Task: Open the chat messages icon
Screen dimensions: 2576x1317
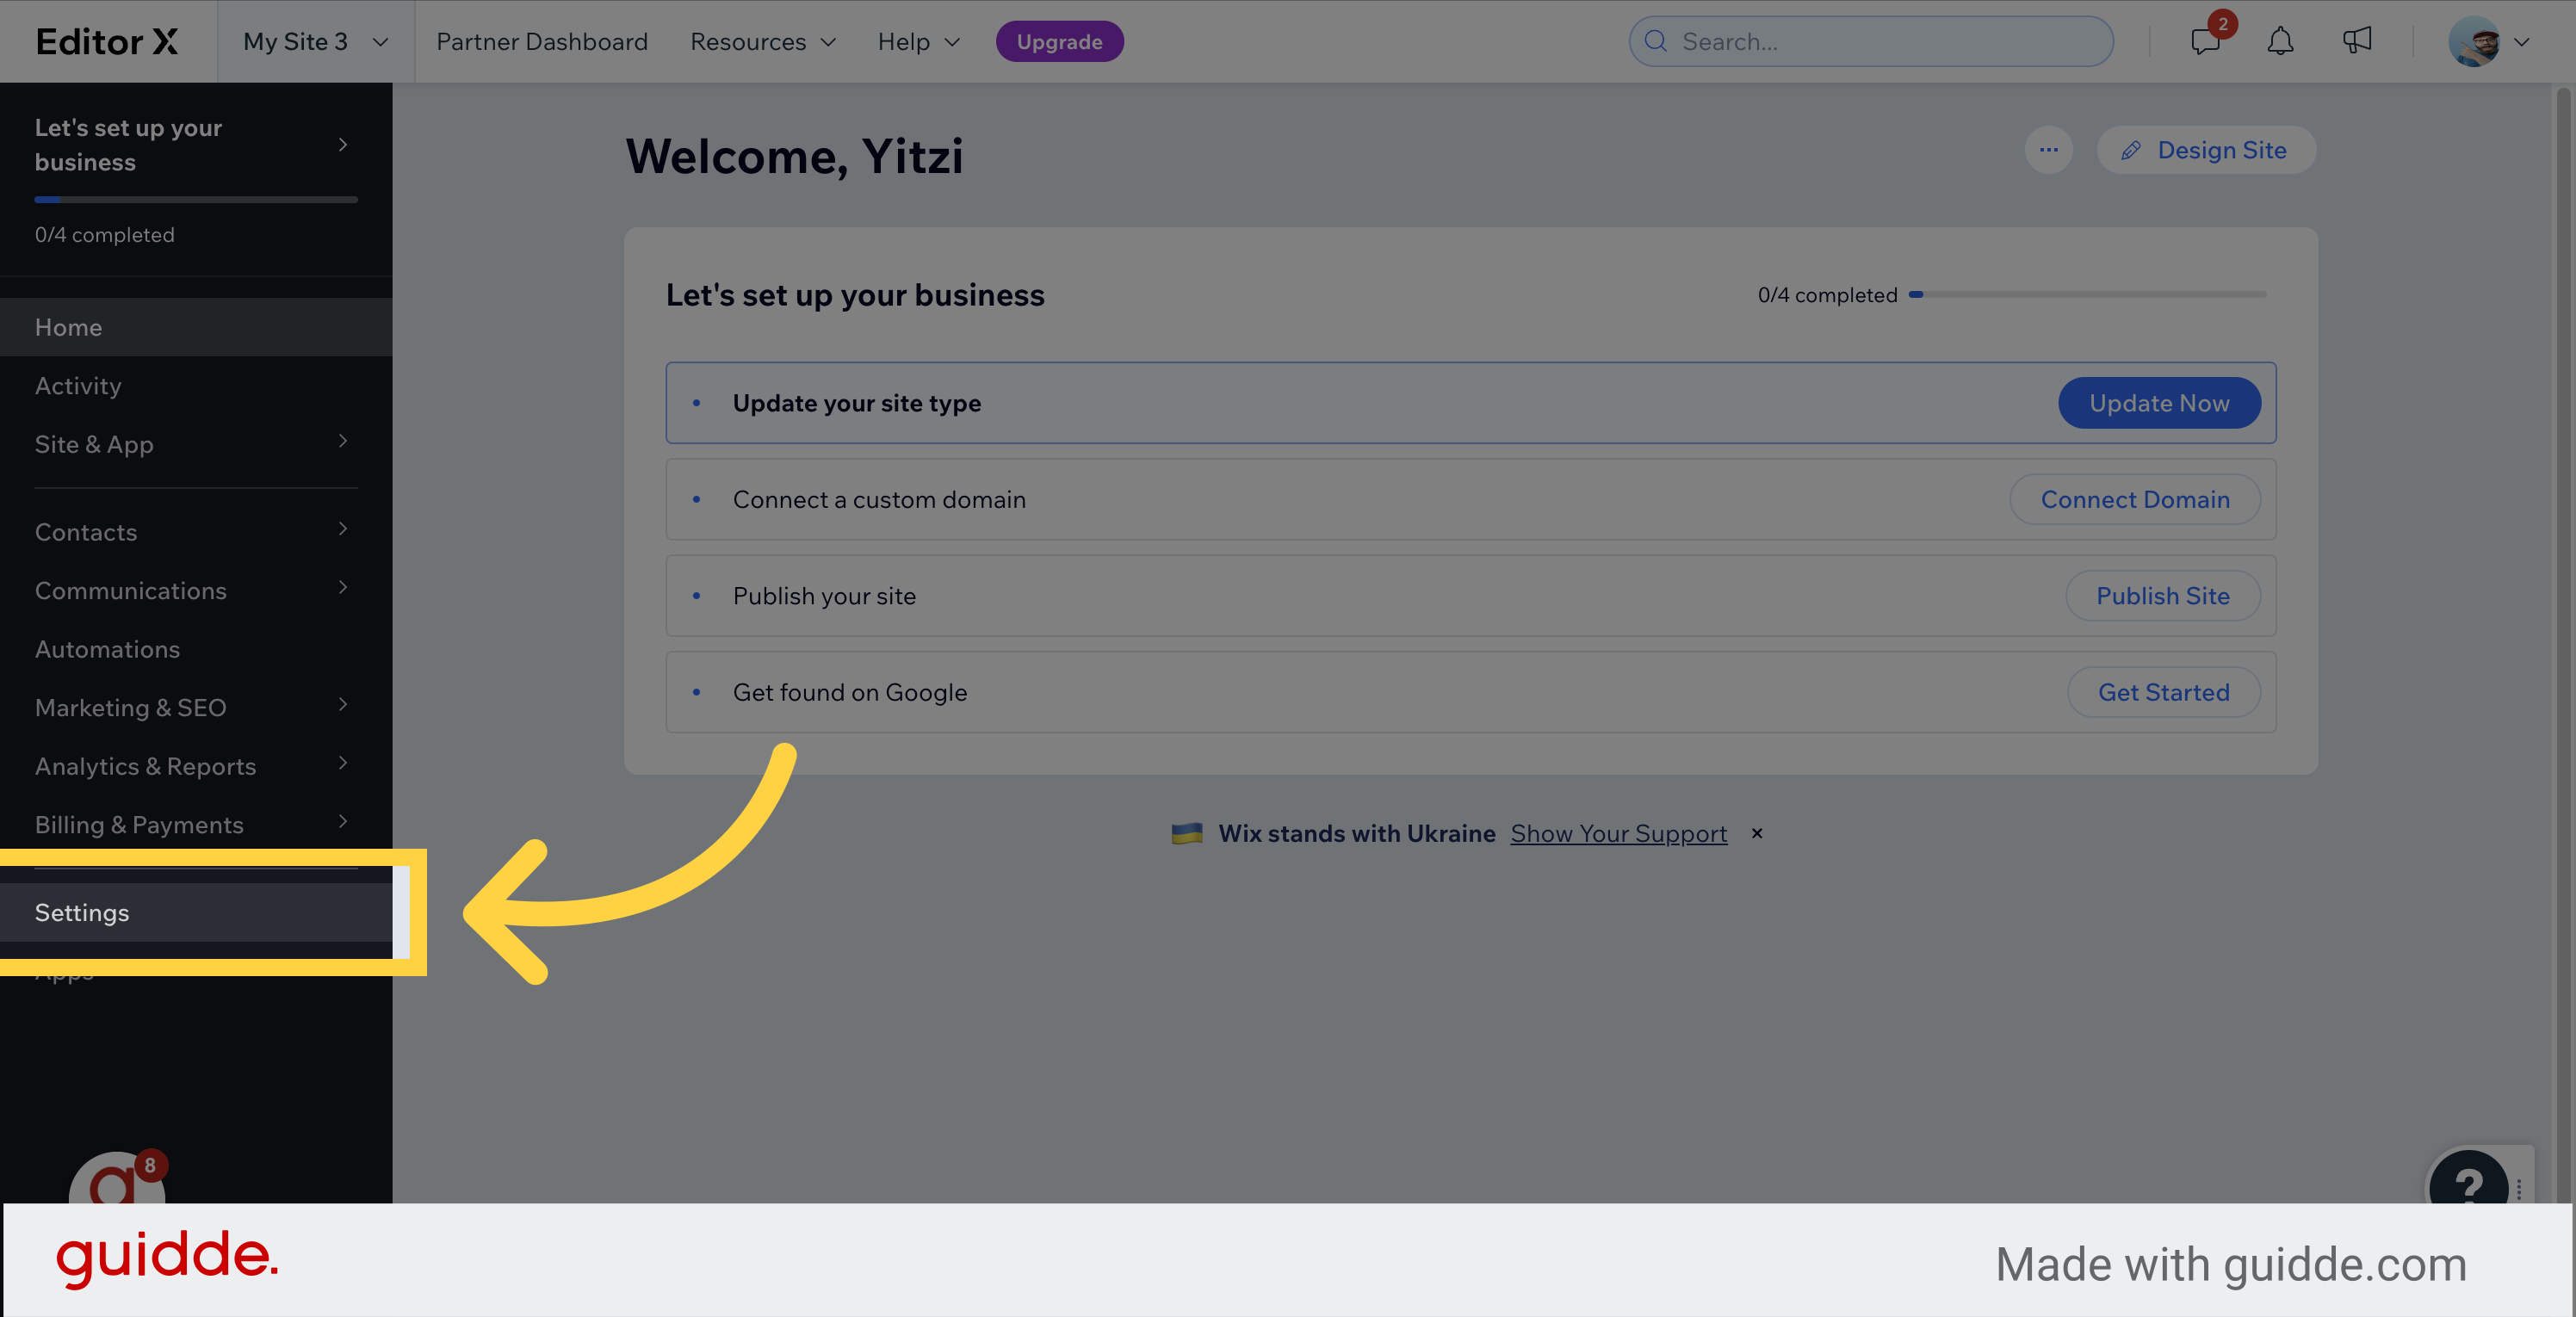Action: pos(2205,41)
